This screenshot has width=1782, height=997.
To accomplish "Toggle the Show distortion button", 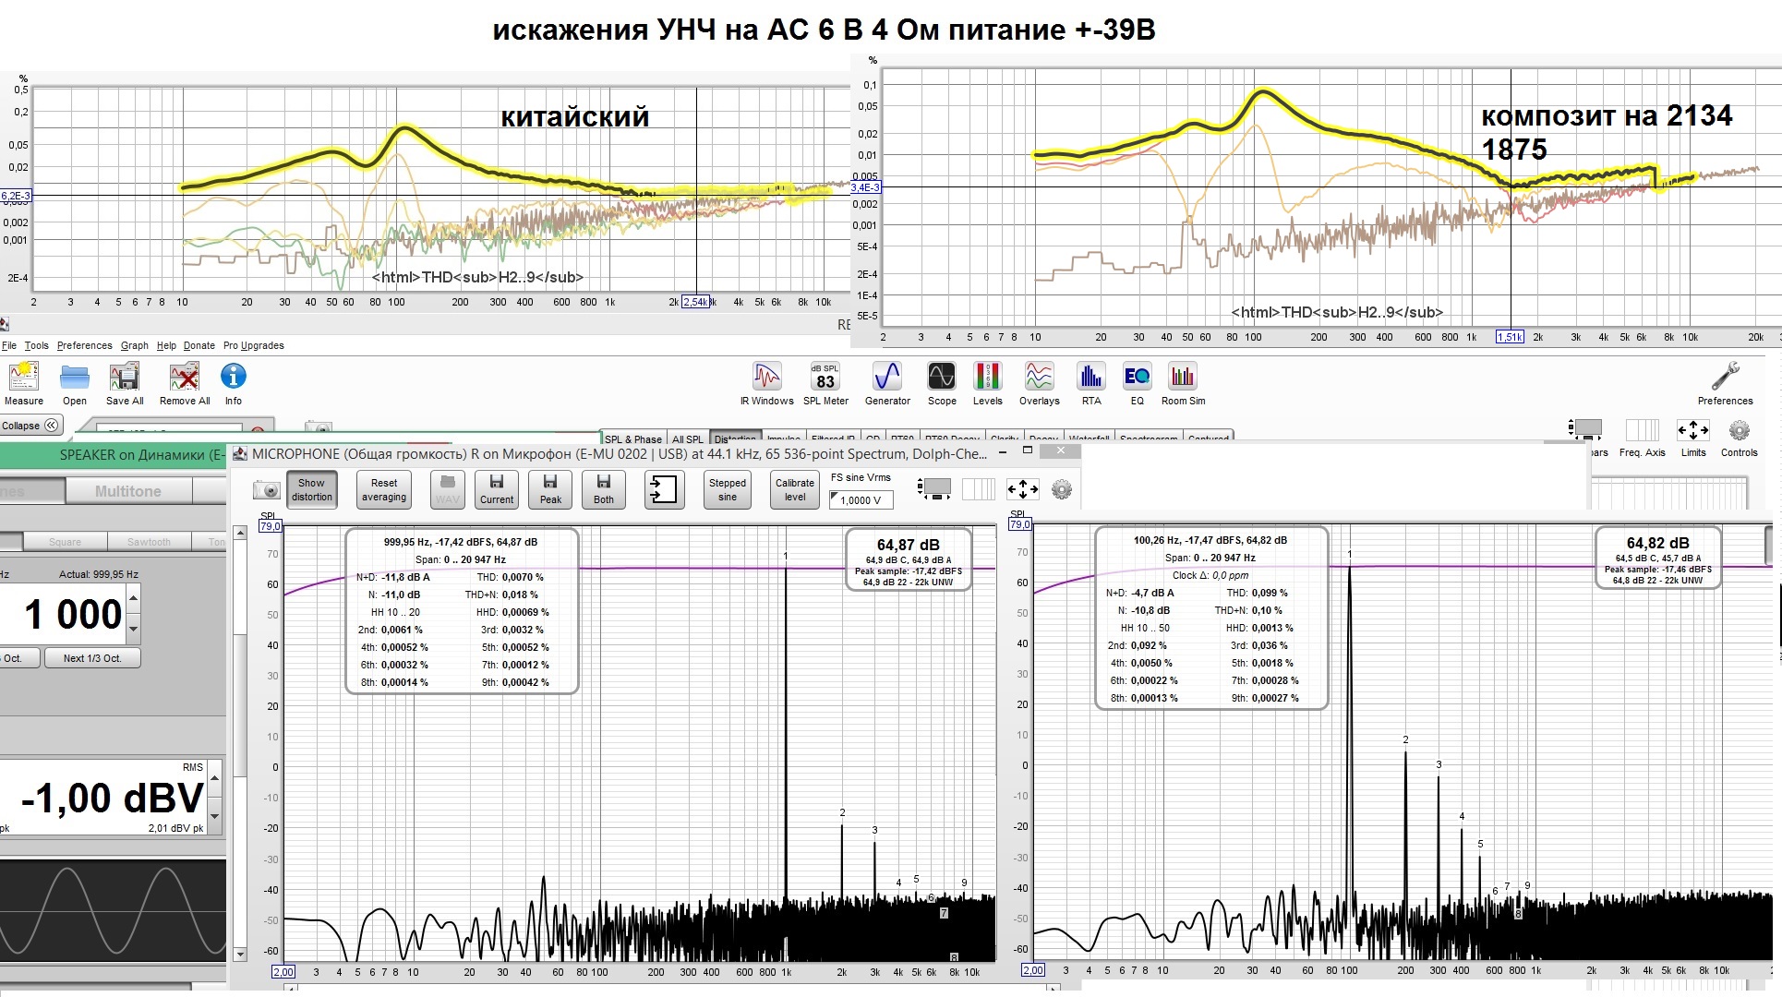I will pyautogui.click(x=312, y=489).
